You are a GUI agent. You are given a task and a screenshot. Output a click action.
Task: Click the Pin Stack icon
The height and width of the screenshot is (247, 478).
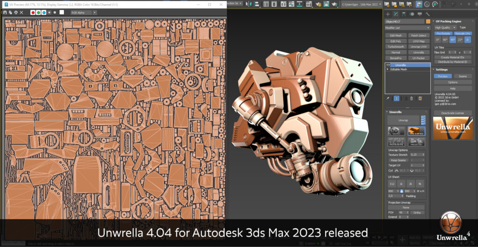[388, 98]
